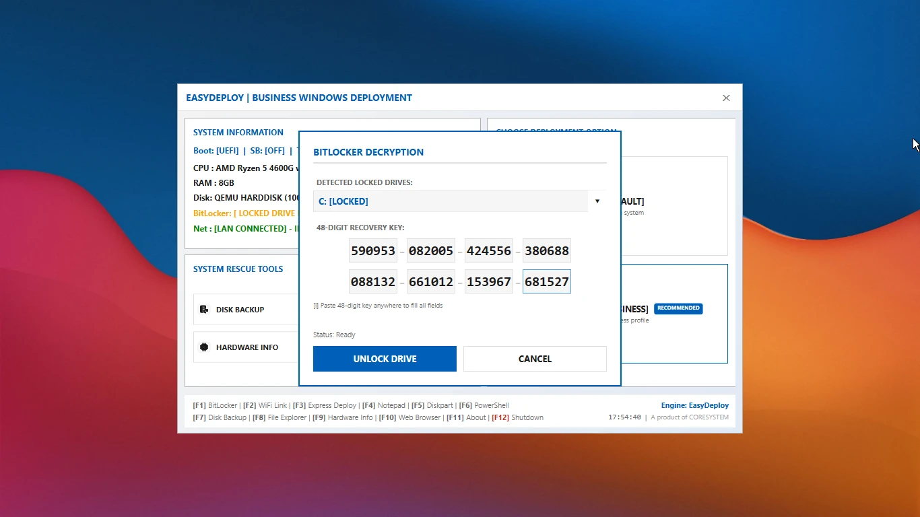Click the Disk: QEMU HARDDISK line

246,198
